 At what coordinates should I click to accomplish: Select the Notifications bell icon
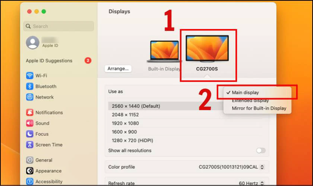click(x=30, y=112)
